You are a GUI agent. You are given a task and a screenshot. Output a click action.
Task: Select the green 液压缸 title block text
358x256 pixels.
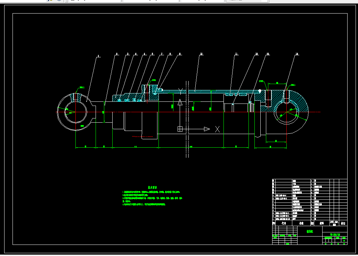point(310,231)
